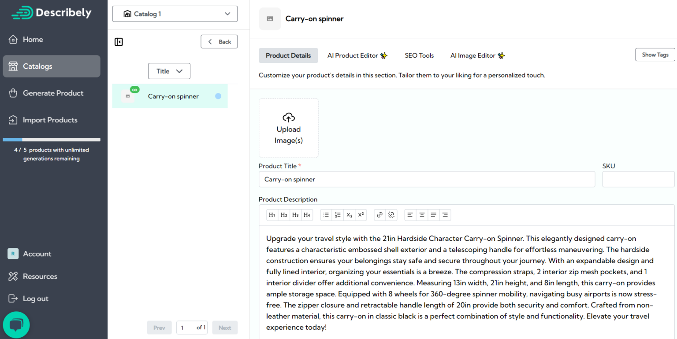Remove the hyperlink using the unlink icon
The height and width of the screenshot is (339, 677).
(x=391, y=215)
